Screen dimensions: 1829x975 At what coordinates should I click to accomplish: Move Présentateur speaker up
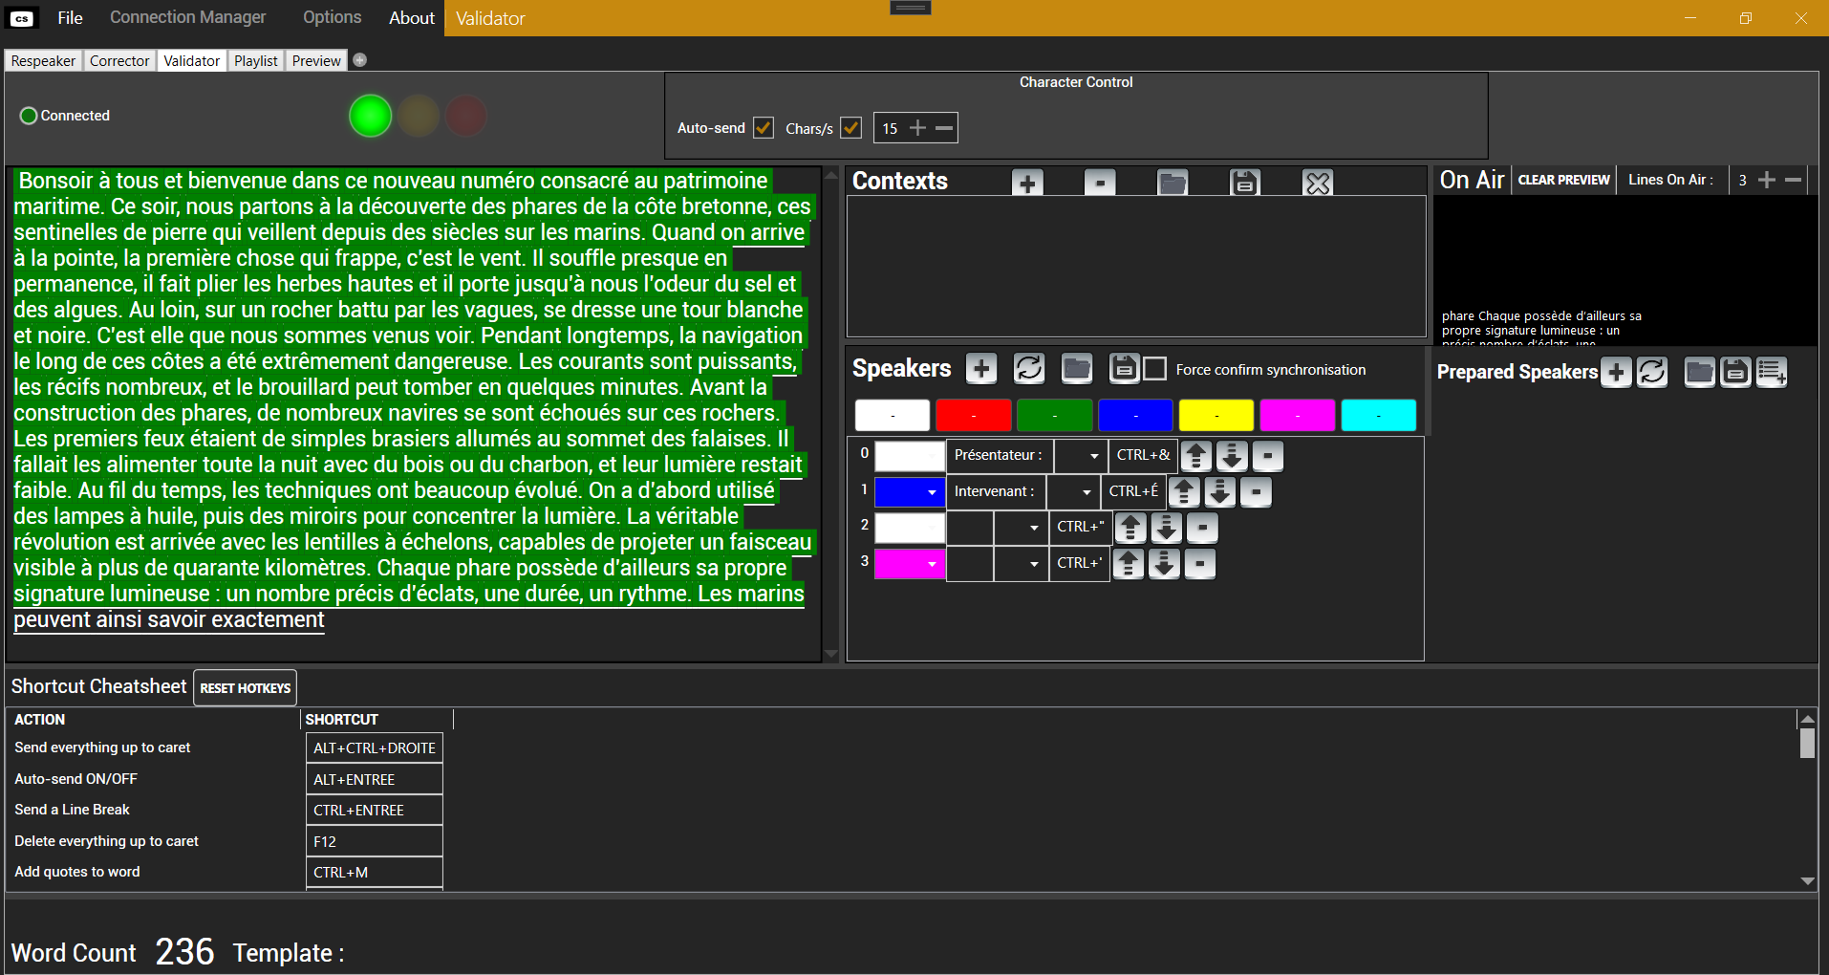tap(1196, 456)
